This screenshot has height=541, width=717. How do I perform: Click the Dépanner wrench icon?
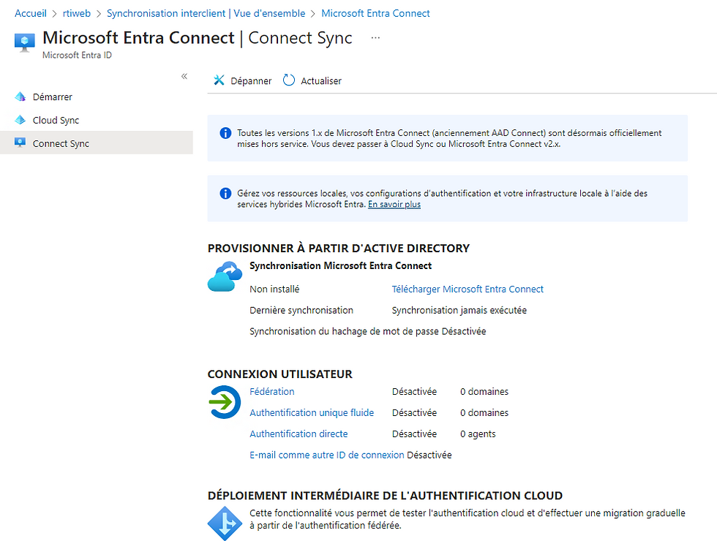coord(219,80)
